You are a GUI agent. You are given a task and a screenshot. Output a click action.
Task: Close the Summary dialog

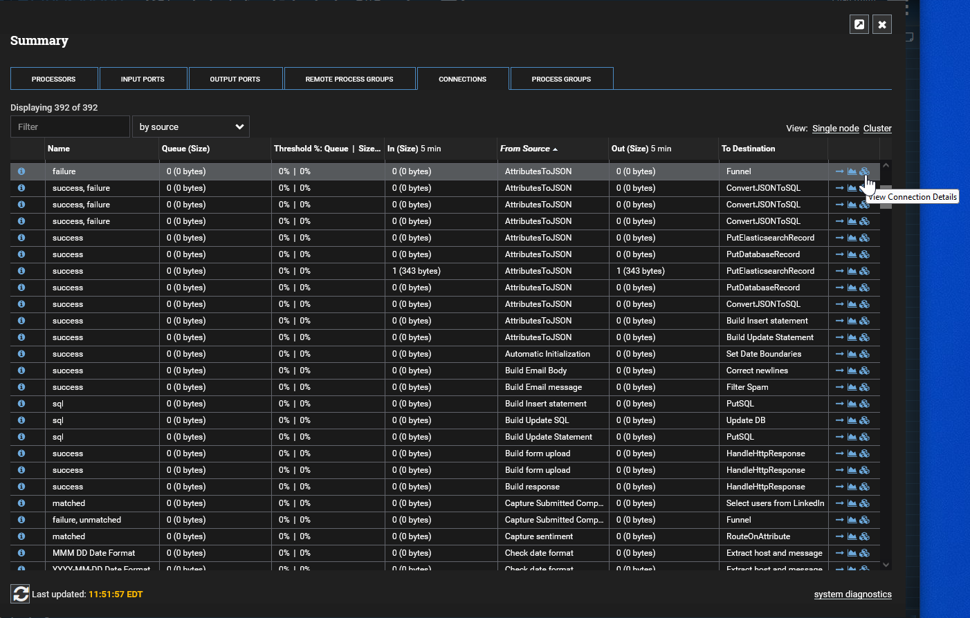pyautogui.click(x=882, y=24)
